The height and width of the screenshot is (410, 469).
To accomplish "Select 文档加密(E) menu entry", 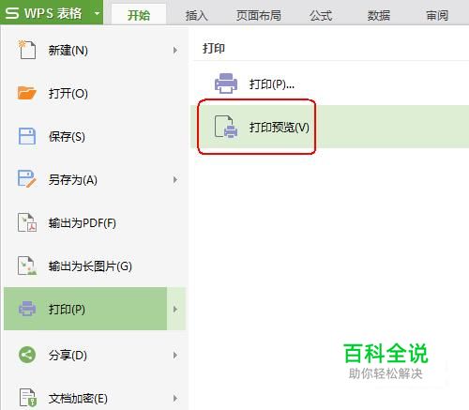I will point(95,398).
